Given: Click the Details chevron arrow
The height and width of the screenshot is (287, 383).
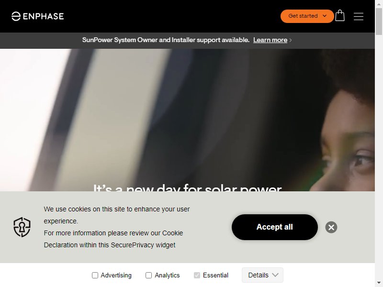Looking at the screenshot, I should point(275,275).
